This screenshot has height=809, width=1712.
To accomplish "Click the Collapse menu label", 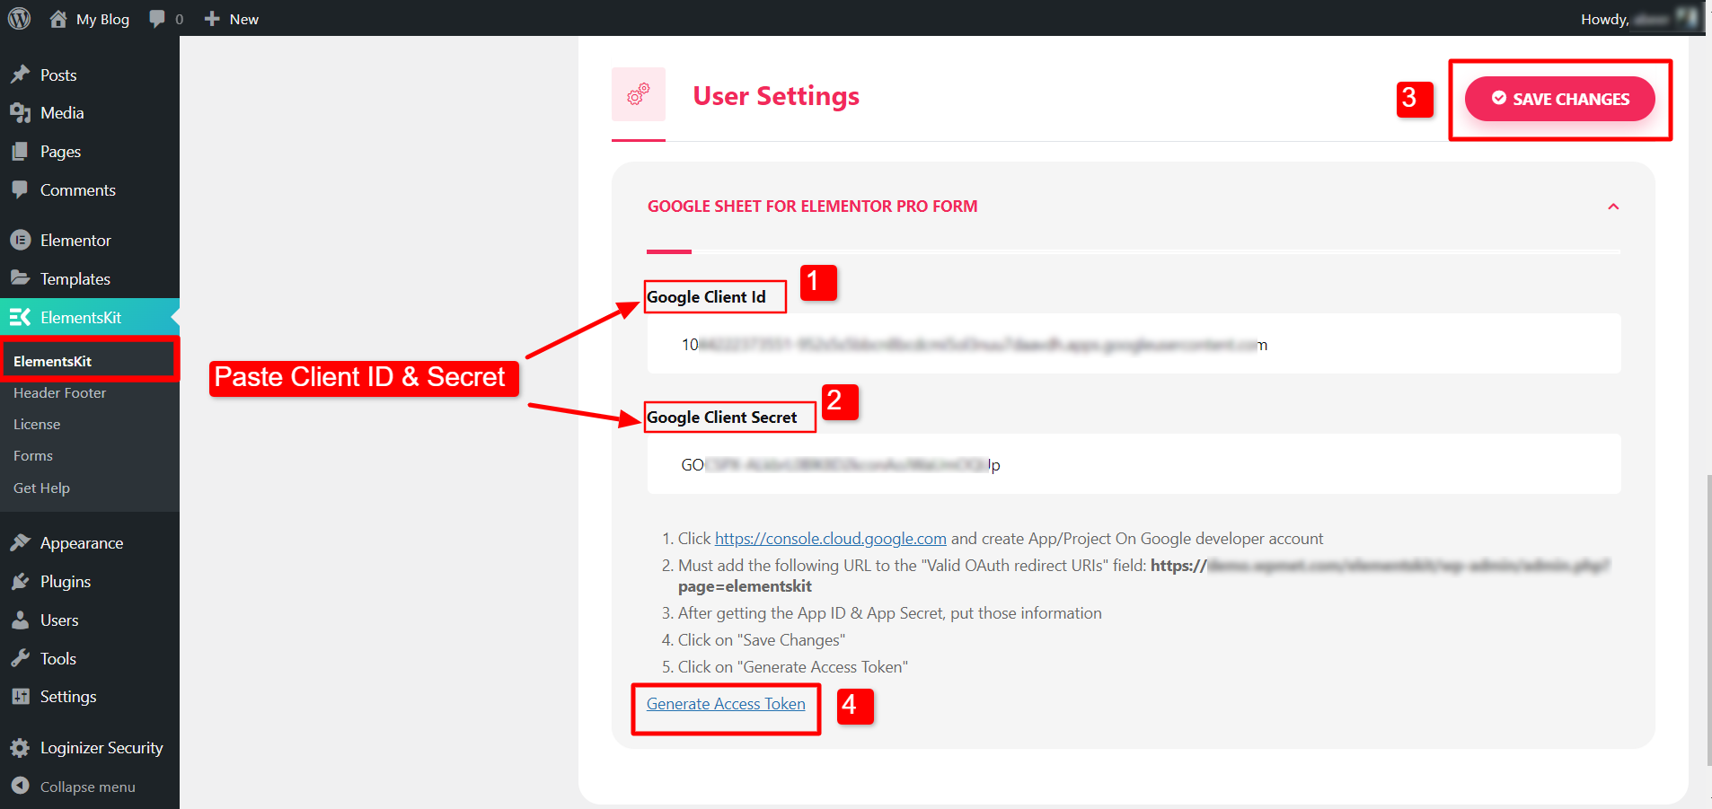I will (88, 787).
